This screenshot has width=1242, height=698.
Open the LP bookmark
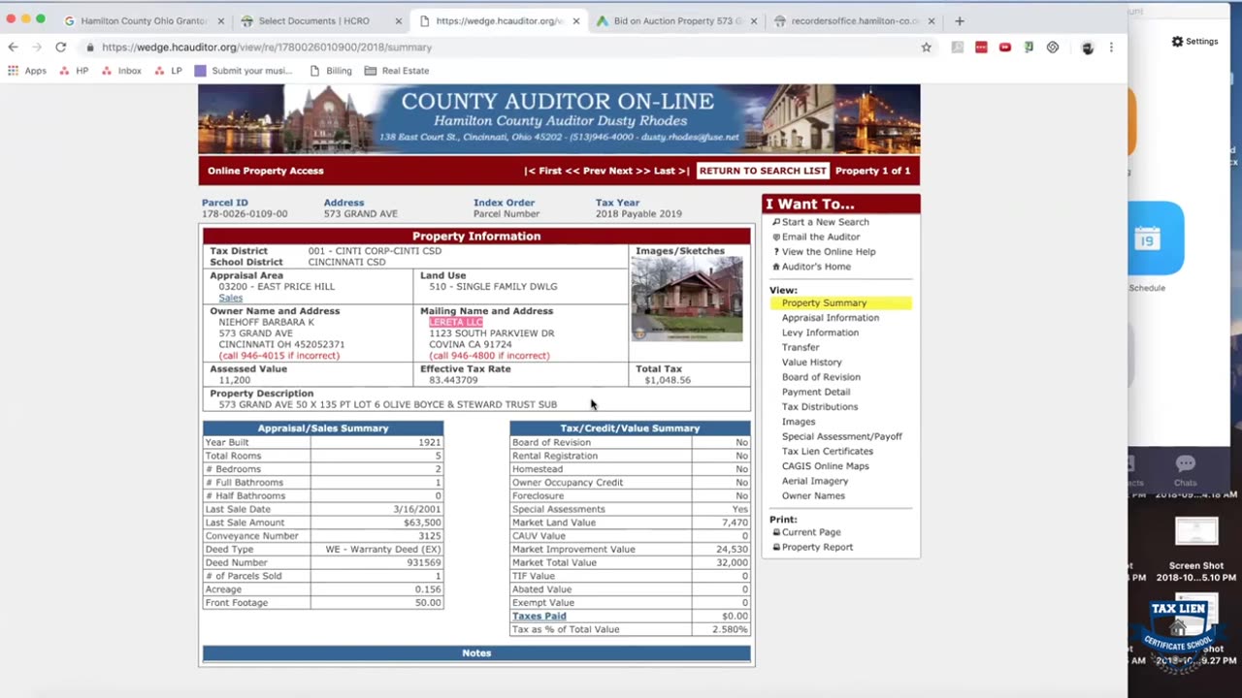pyautogui.click(x=169, y=71)
